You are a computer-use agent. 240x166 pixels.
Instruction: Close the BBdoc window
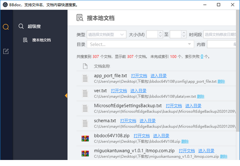click(232, 5)
